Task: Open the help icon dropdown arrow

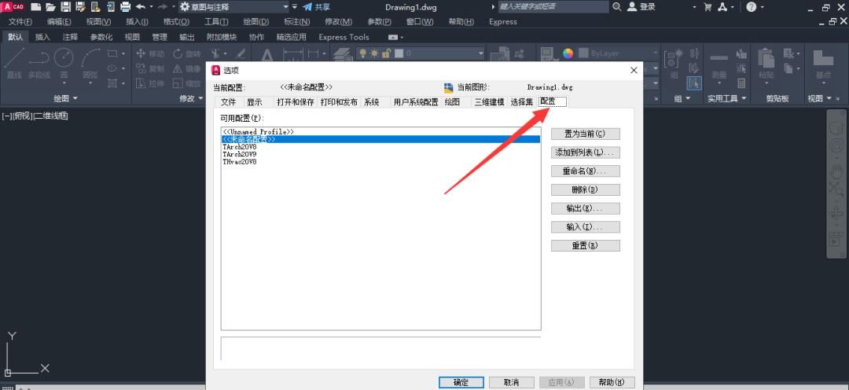Action: (763, 7)
